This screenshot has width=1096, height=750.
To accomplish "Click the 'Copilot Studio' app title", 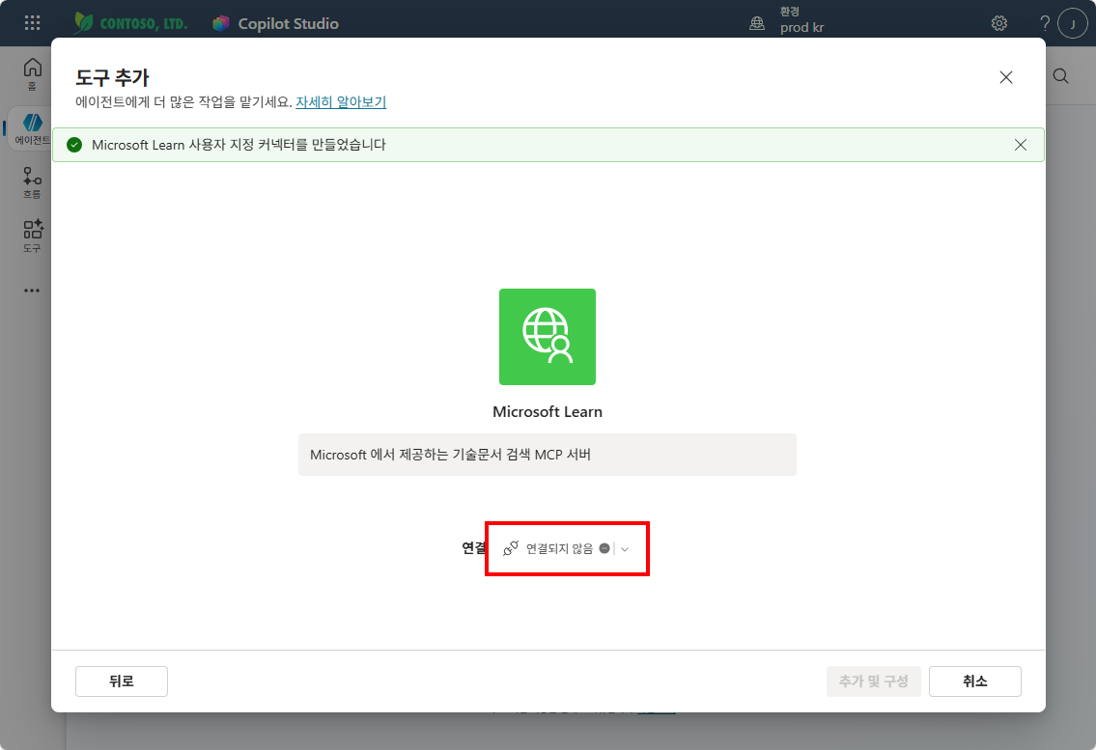I will (288, 24).
